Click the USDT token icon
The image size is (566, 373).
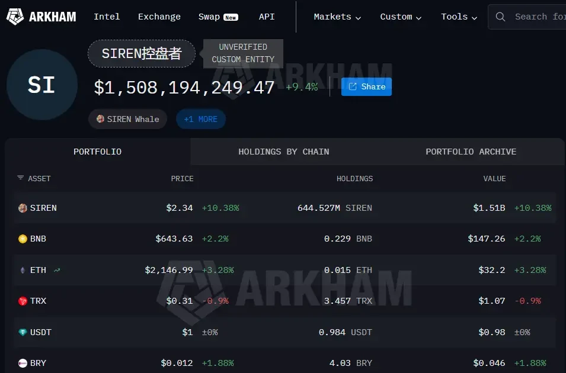click(x=23, y=332)
